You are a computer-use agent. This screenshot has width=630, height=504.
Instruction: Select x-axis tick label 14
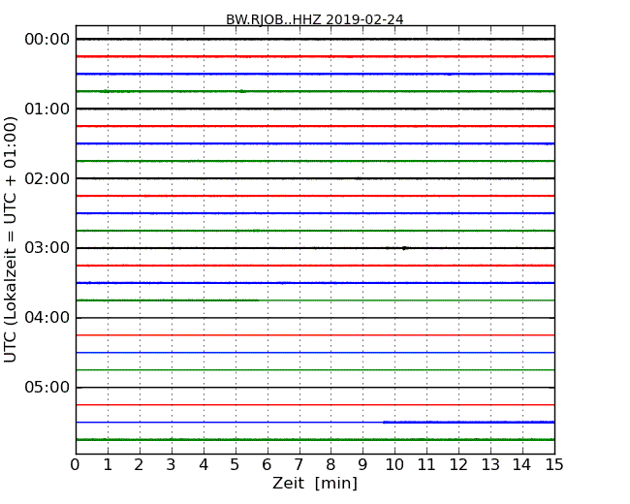coord(522,465)
